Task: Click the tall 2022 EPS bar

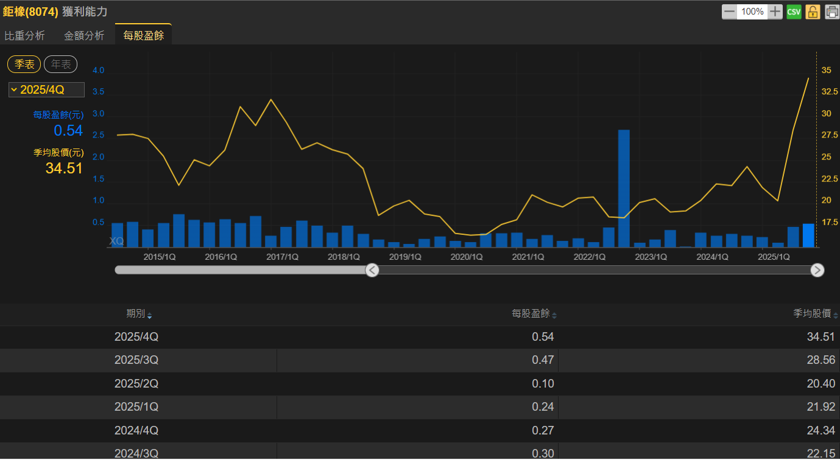Action: pyautogui.click(x=624, y=189)
